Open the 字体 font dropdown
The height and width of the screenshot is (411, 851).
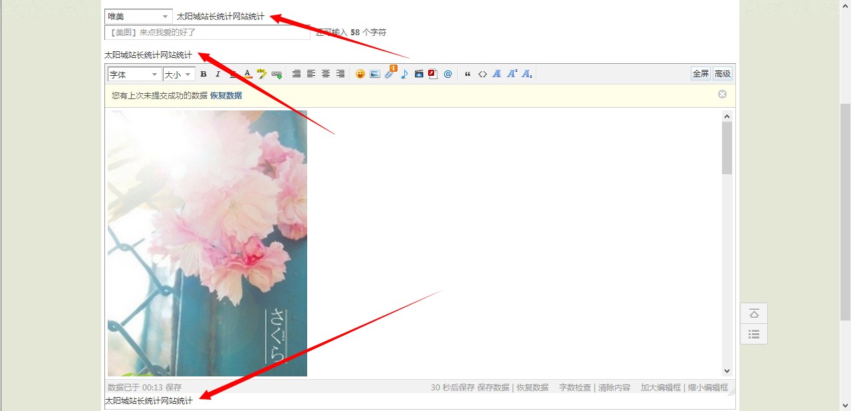[x=134, y=74]
